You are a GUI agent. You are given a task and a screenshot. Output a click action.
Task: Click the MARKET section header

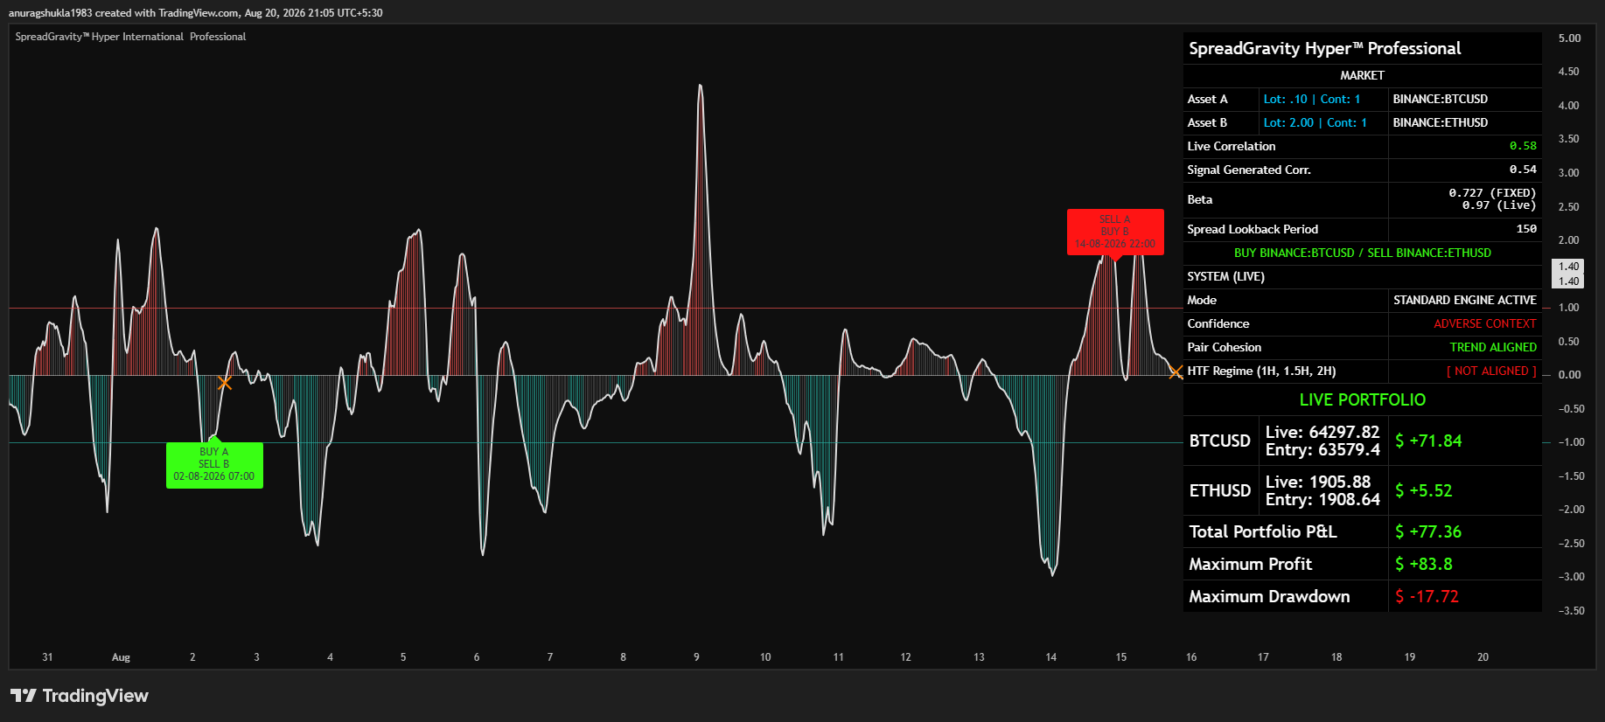pos(1362,76)
